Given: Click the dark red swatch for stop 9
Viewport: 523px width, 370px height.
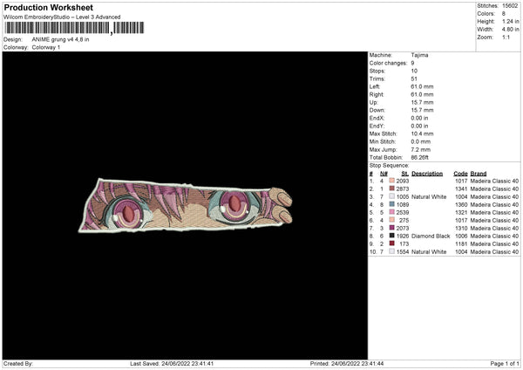Looking at the screenshot, I should tap(392, 243).
